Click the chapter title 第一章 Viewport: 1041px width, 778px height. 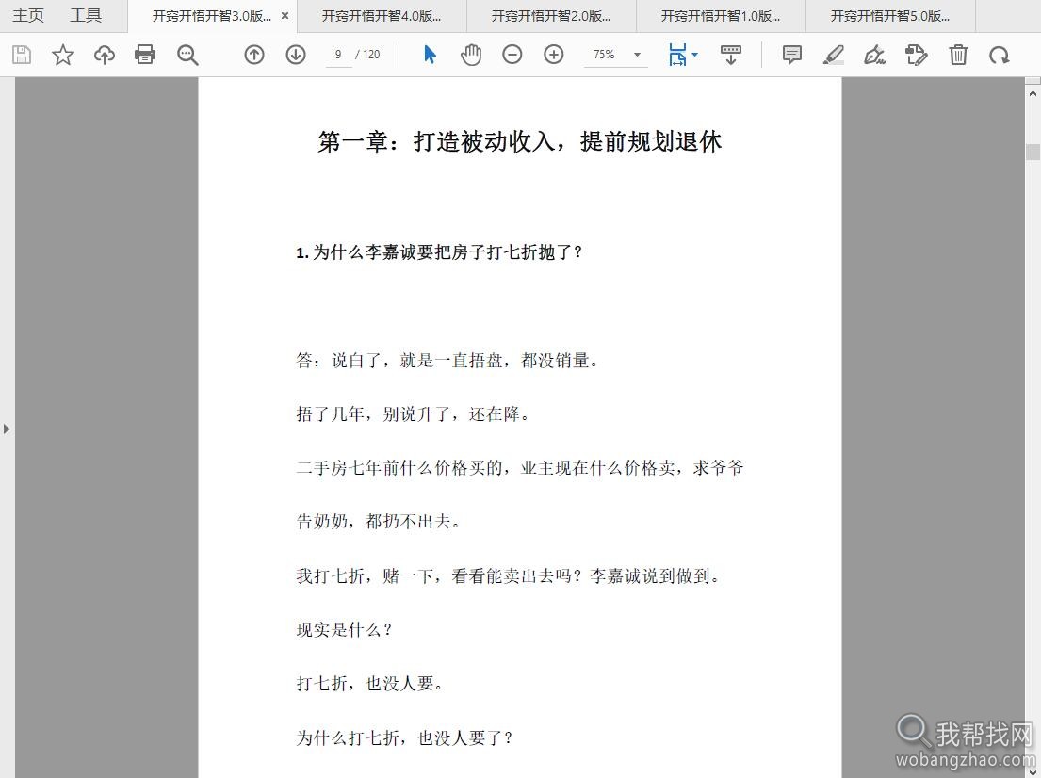[520, 141]
